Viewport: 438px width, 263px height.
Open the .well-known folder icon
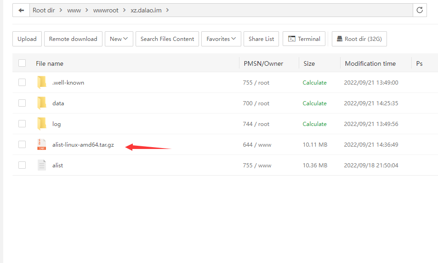(42, 83)
